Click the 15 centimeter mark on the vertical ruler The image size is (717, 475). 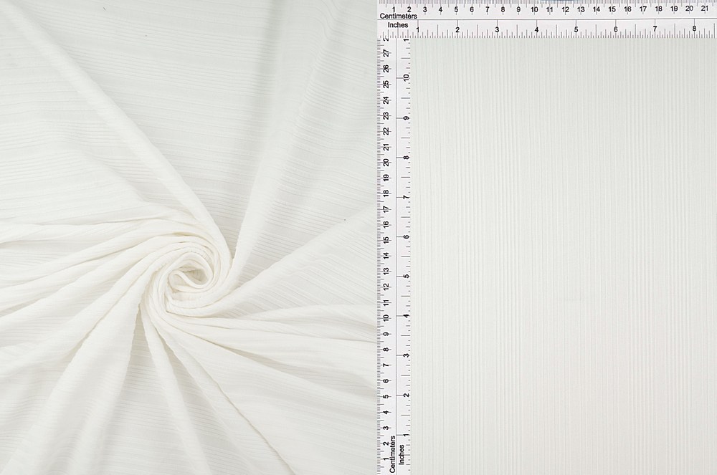point(386,239)
